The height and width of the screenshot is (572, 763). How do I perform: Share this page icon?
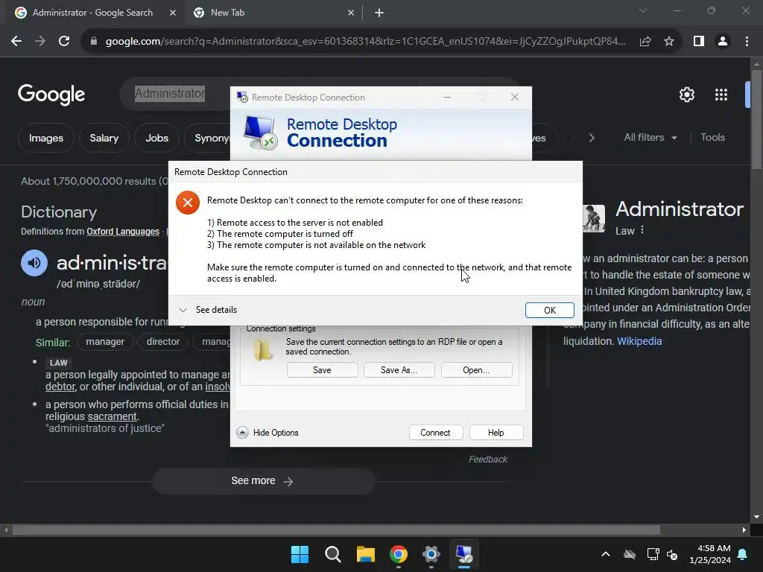tap(645, 42)
